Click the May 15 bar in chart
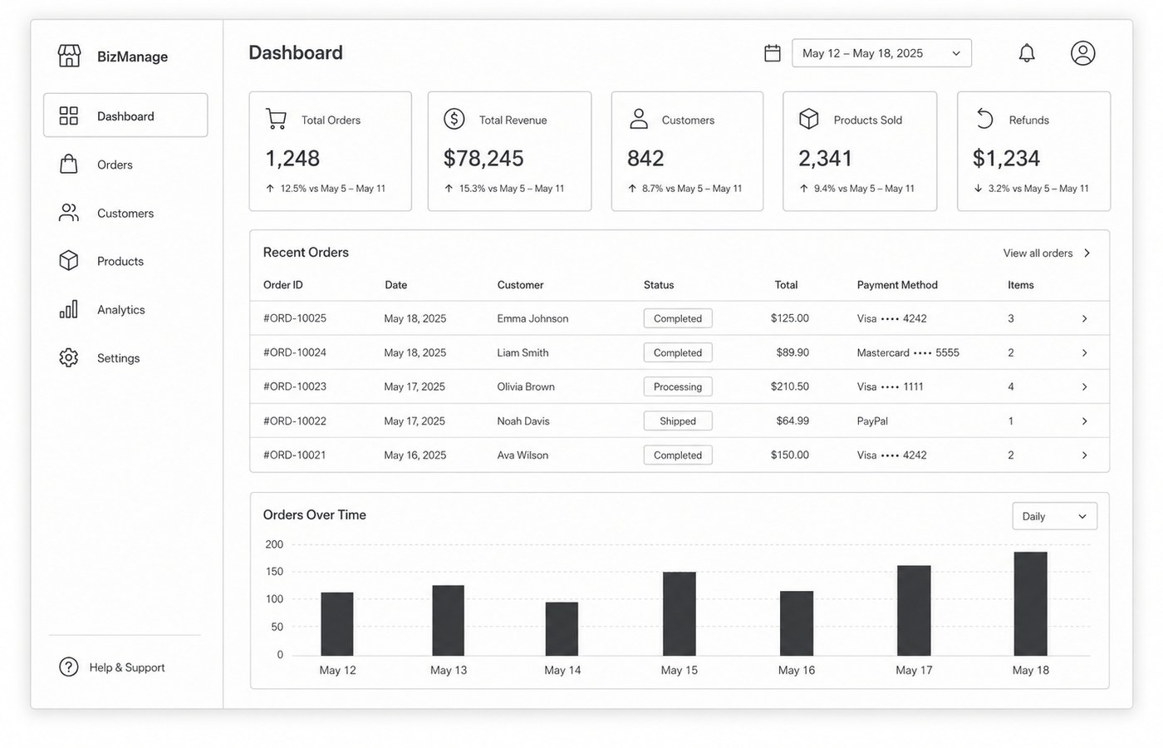The image size is (1163, 748). coord(680,613)
